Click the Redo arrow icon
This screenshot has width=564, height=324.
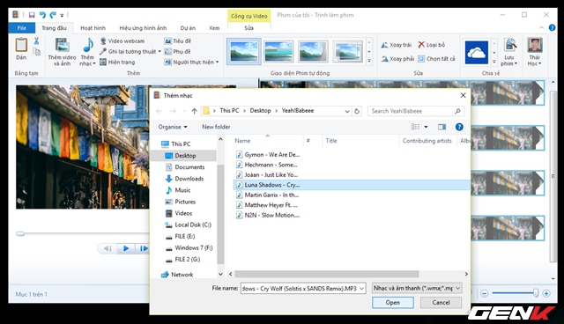(x=53, y=15)
